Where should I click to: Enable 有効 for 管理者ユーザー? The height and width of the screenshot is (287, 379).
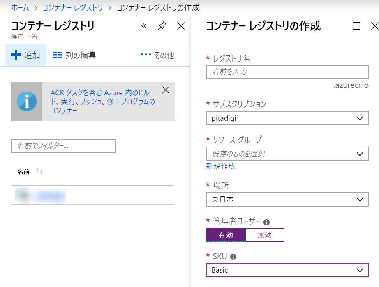tap(226, 235)
